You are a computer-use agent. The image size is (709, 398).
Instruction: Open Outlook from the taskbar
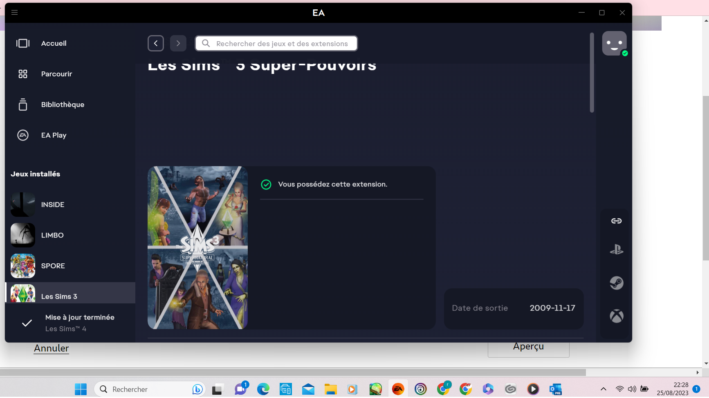click(x=555, y=389)
